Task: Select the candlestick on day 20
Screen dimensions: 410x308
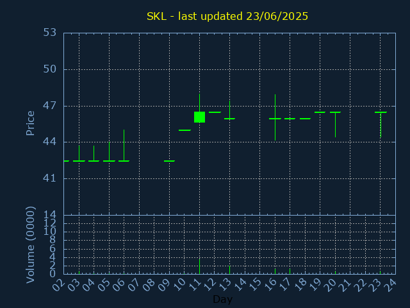Action: (335, 124)
